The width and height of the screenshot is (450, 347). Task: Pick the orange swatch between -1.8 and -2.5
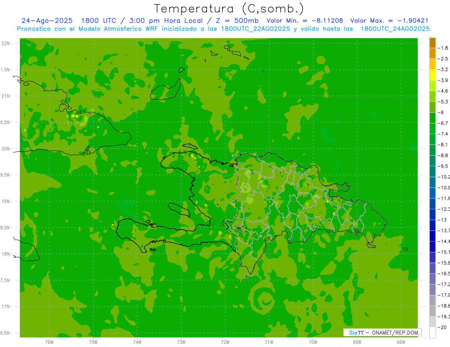click(x=432, y=53)
